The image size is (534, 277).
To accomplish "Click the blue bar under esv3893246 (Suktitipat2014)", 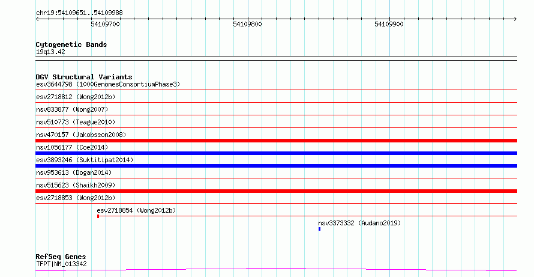I will pos(276,166).
